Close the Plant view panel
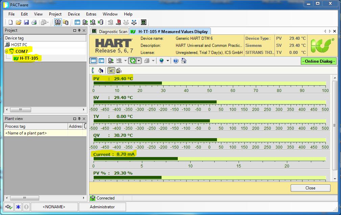The image size is (341, 215). click(x=84, y=119)
